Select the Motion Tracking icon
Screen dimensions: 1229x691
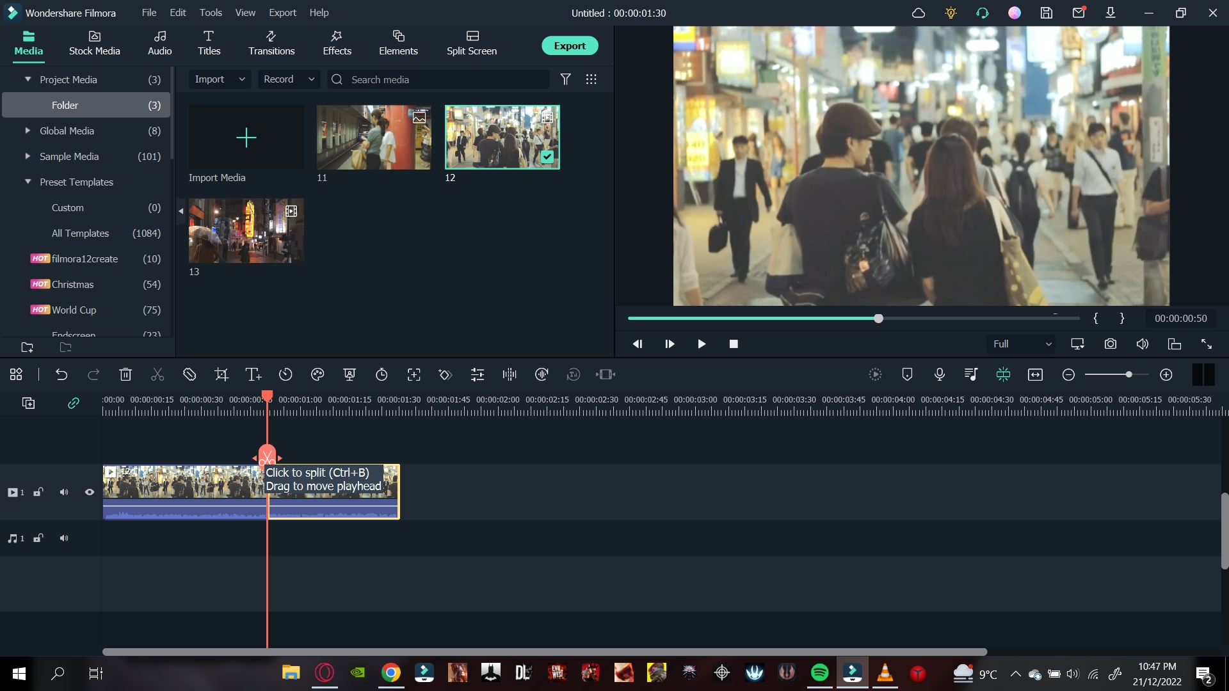point(414,376)
